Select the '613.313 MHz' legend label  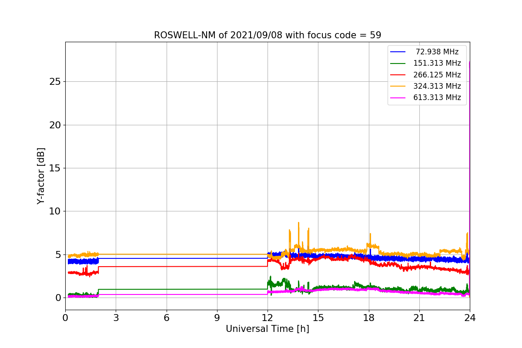(x=437, y=97)
